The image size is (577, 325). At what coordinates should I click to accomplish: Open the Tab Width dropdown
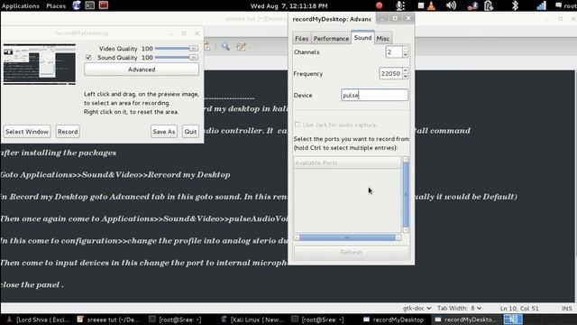point(459,308)
